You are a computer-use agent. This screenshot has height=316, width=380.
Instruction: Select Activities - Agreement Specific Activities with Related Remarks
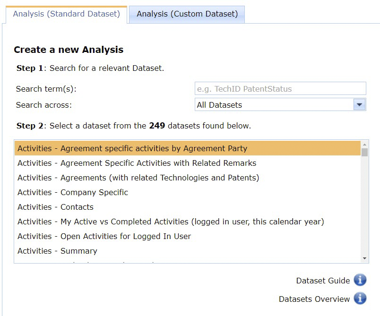[x=137, y=163]
